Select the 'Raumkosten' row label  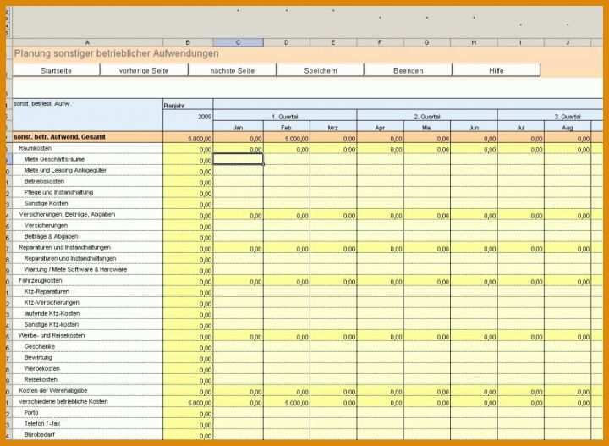[35, 148]
